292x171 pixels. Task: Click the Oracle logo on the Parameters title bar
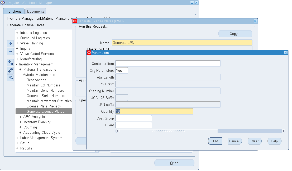pos(89,52)
